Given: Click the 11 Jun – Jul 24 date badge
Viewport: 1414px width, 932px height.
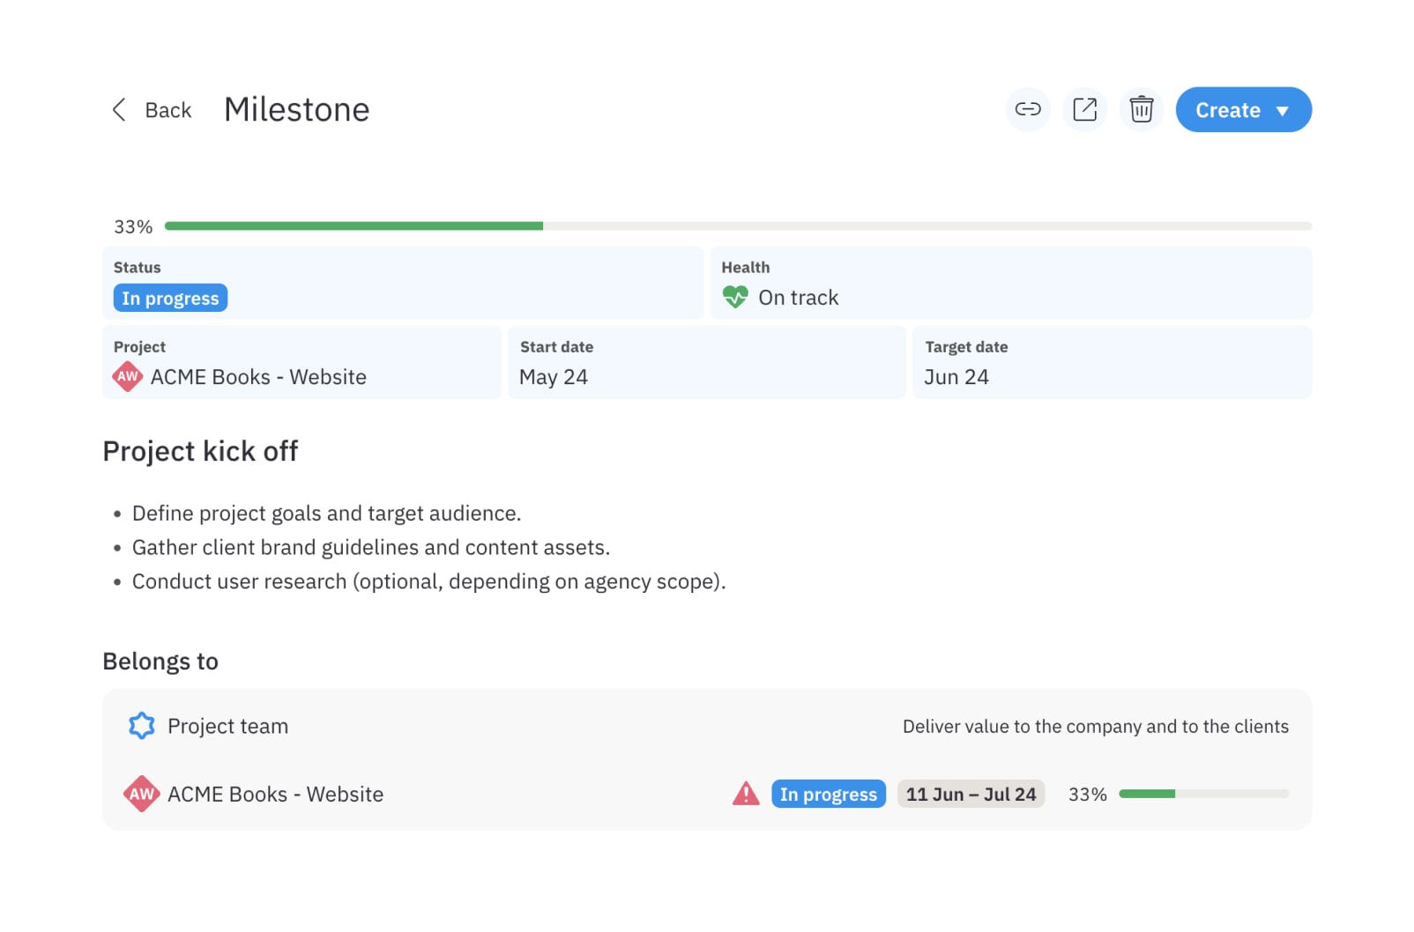Looking at the screenshot, I should [x=971, y=794].
